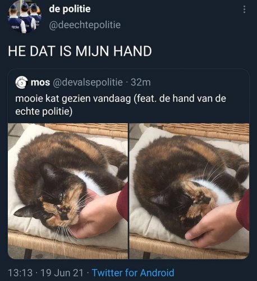The width and height of the screenshot is (257, 281).
Task: Open the @deechtepolitie handle
Action: (85, 25)
